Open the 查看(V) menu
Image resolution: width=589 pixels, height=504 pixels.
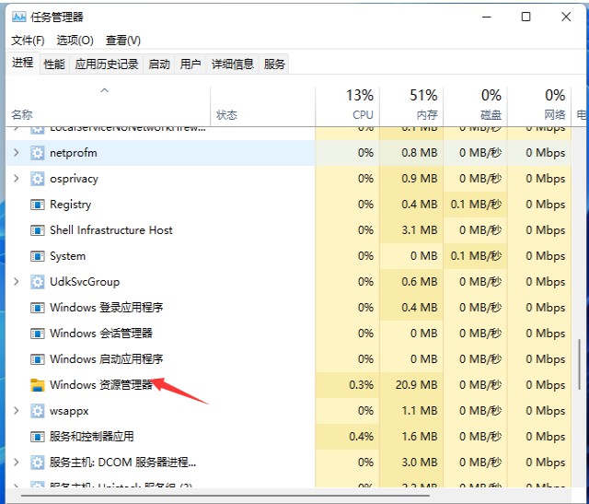point(123,41)
